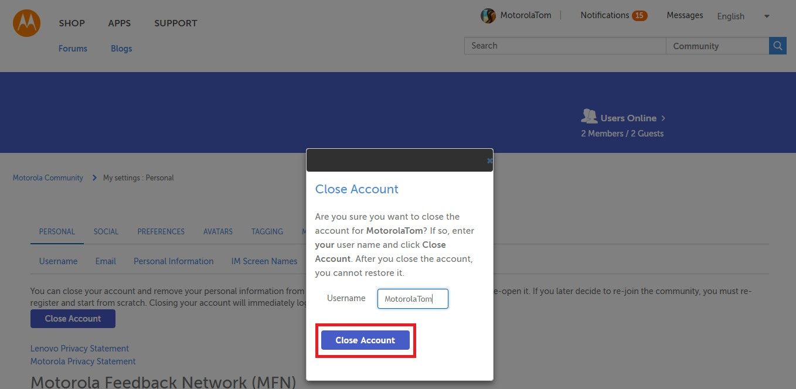The image size is (796, 389).
Task: Open the PREFERENCES tab
Action: (161, 231)
